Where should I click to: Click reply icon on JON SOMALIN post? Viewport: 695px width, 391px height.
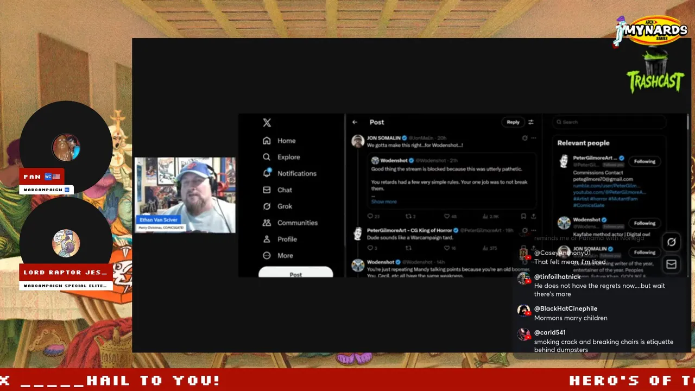370,216
